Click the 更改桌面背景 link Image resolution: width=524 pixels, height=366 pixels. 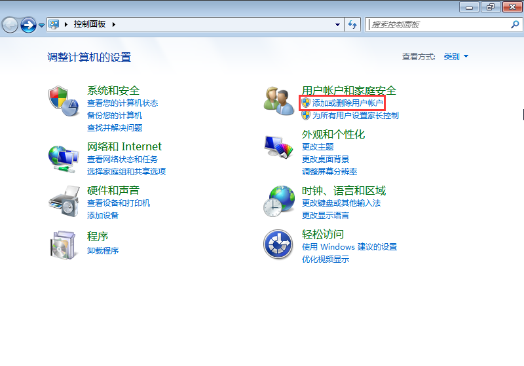click(x=326, y=159)
